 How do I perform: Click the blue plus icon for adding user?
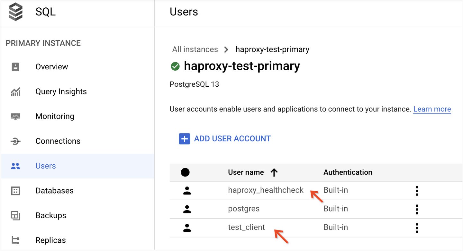(x=185, y=139)
